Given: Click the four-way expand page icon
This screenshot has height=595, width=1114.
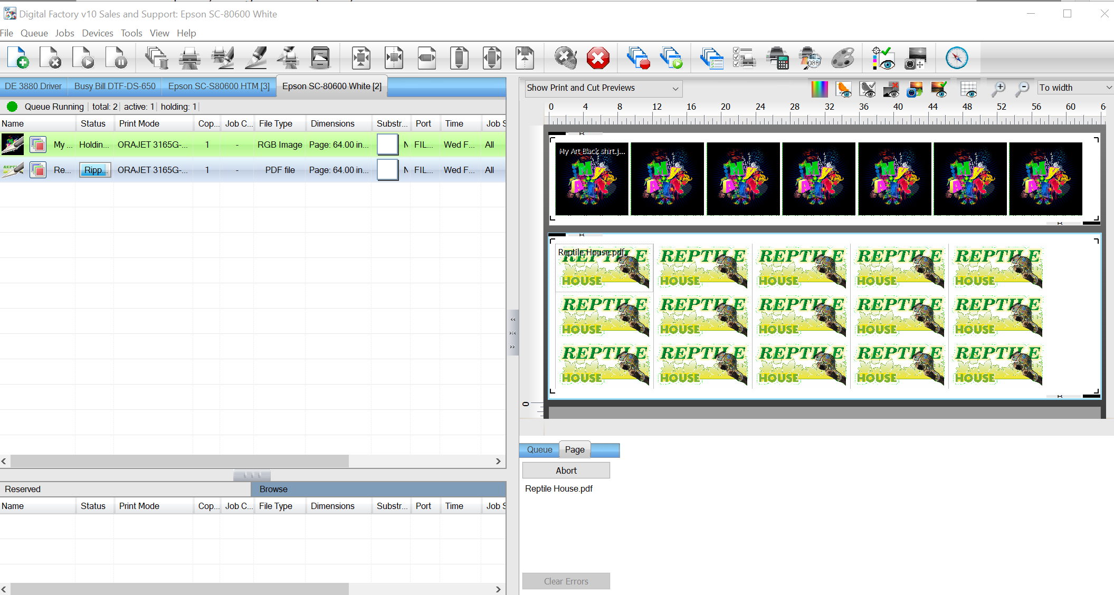Looking at the screenshot, I should pos(492,57).
